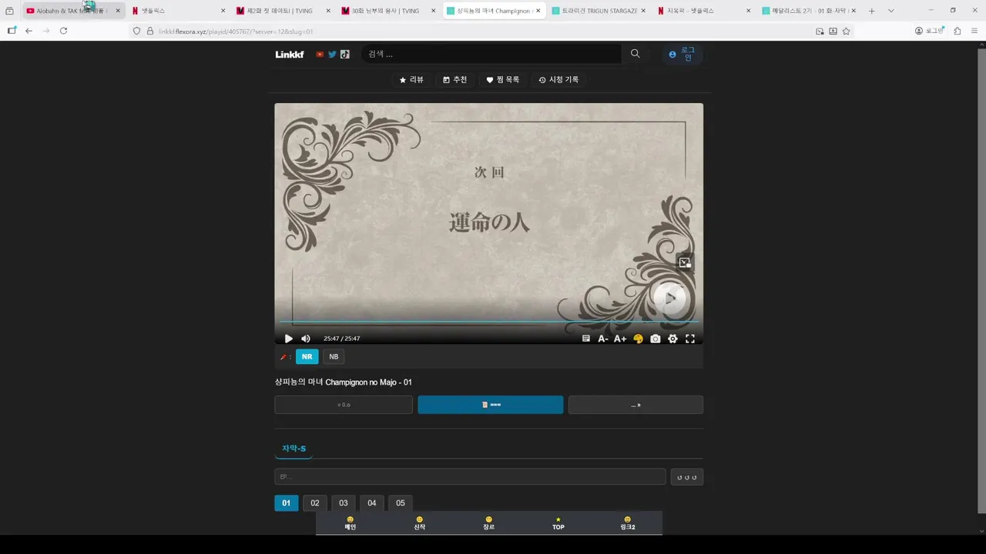This screenshot has height=554, width=986.
Task: Open the site's YouTube icon link
Action: [x=320, y=55]
